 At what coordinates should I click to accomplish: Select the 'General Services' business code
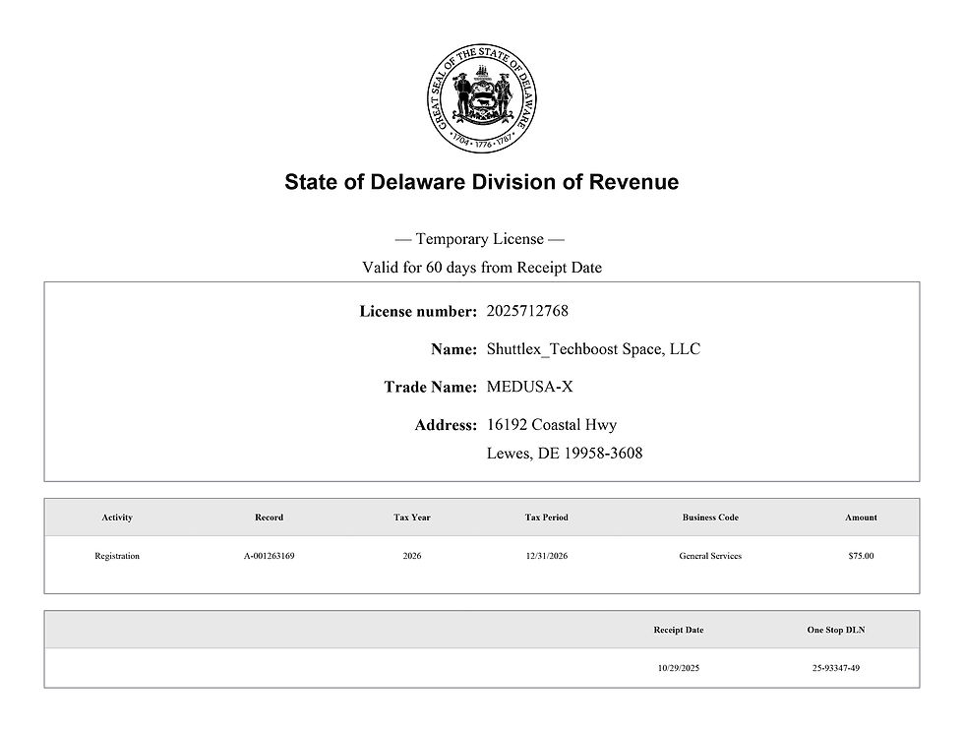click(710, 556)
